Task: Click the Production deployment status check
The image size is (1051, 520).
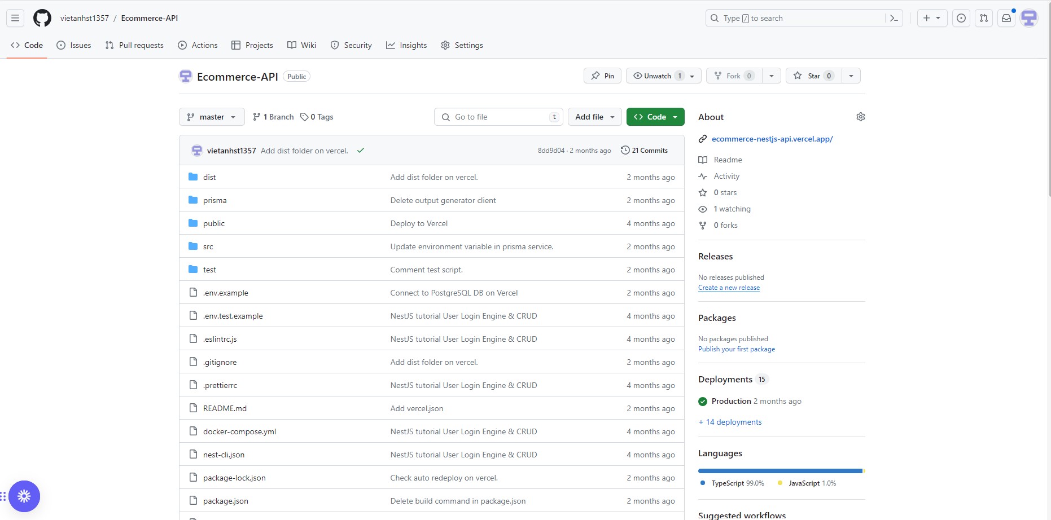Action: (x=703, y=402)
